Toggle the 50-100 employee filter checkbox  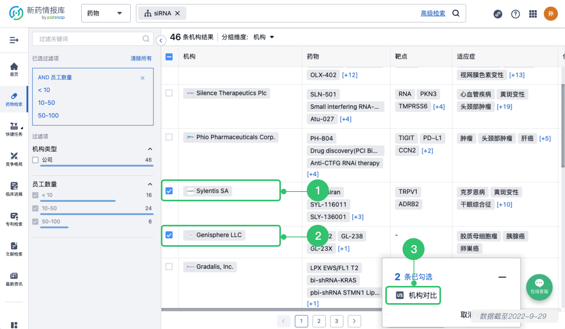(x=35, y=222)
